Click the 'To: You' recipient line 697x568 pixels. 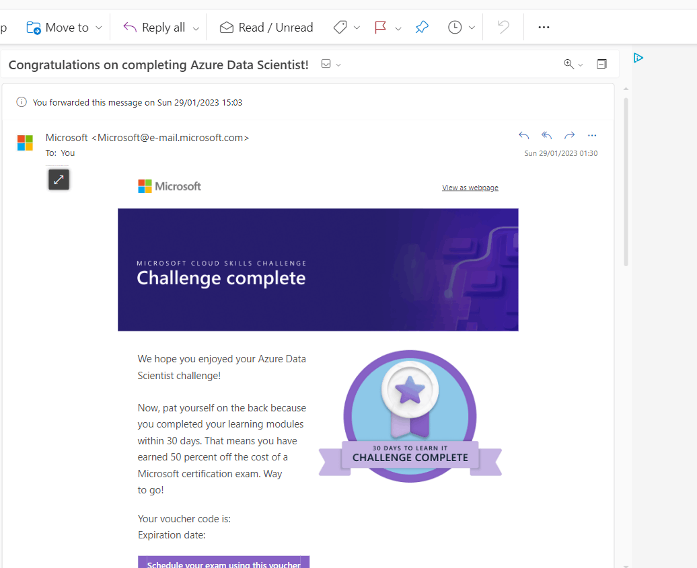tap(60, 153)
